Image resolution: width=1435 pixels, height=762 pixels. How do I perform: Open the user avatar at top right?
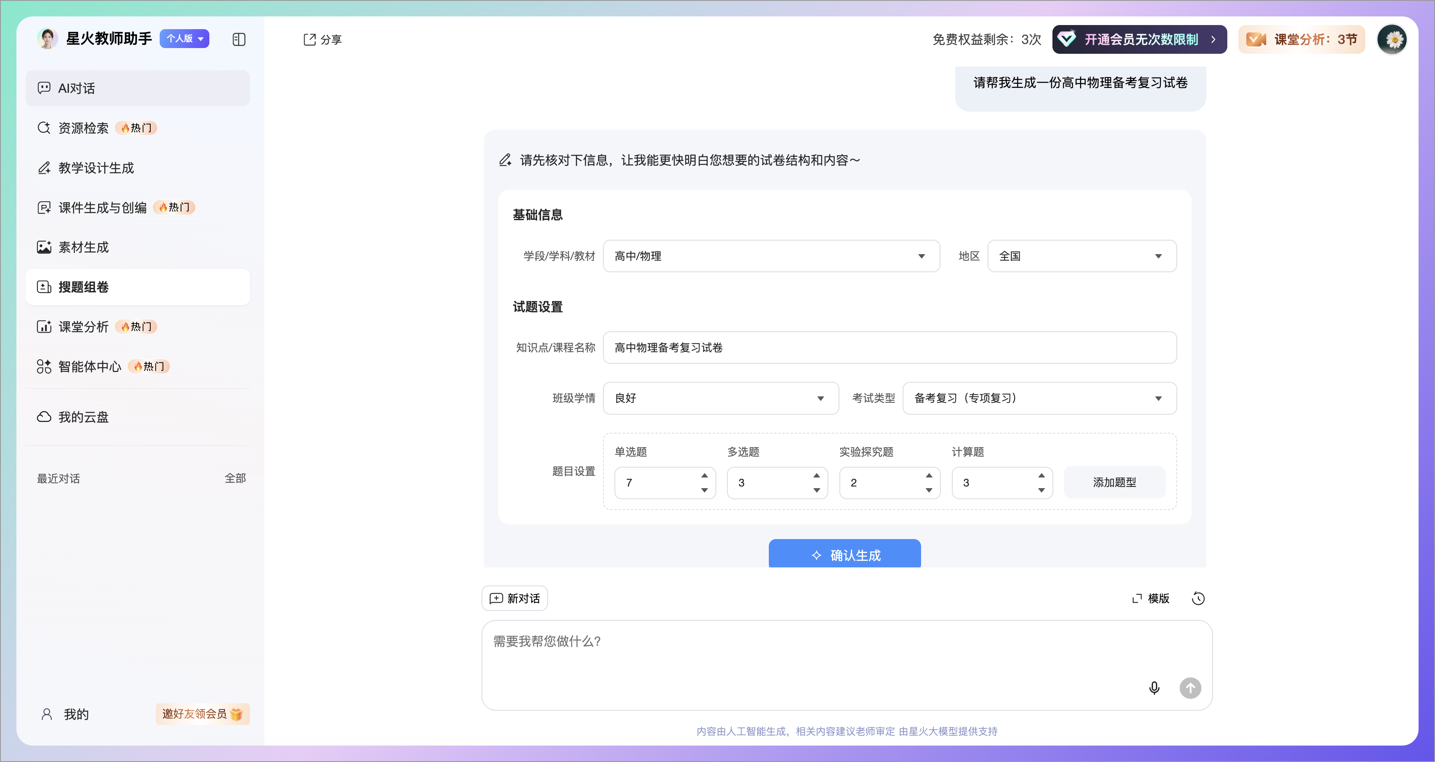(1392, 39)
